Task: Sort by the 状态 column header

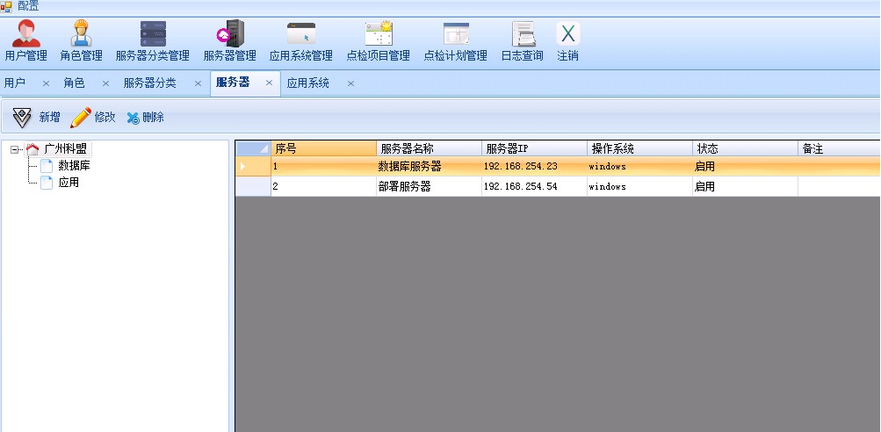Action: click(x=745, y=148)
